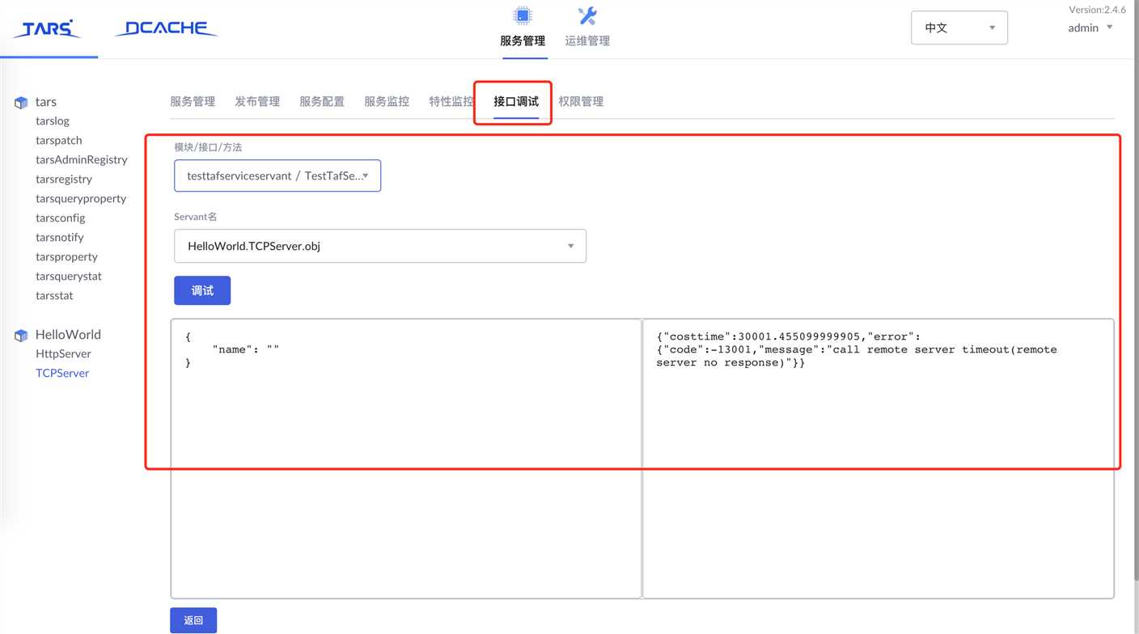The height and width of the screenshot is (634, 1139).
Task: Click the 服务管理 chip icon
Action: pos(523,15)
